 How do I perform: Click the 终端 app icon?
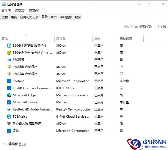click(9, 131)
